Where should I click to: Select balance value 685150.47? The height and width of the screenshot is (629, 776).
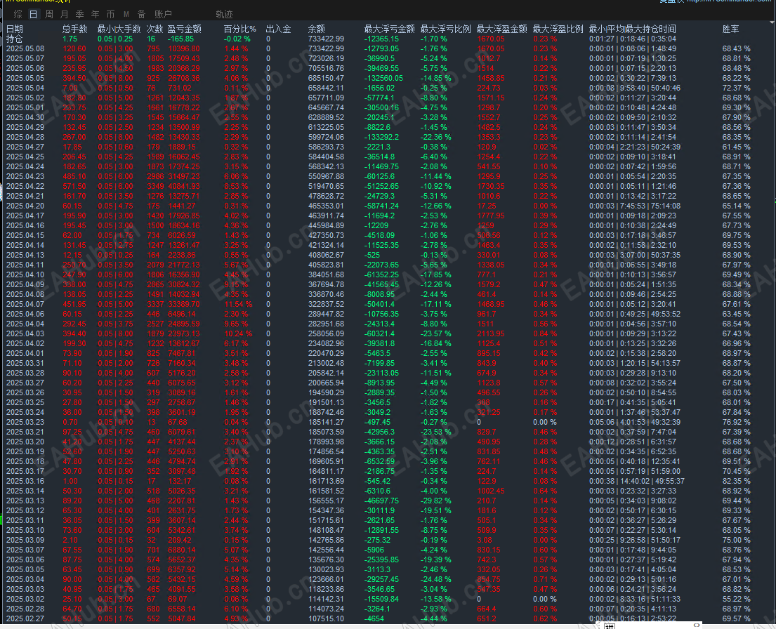326,78
